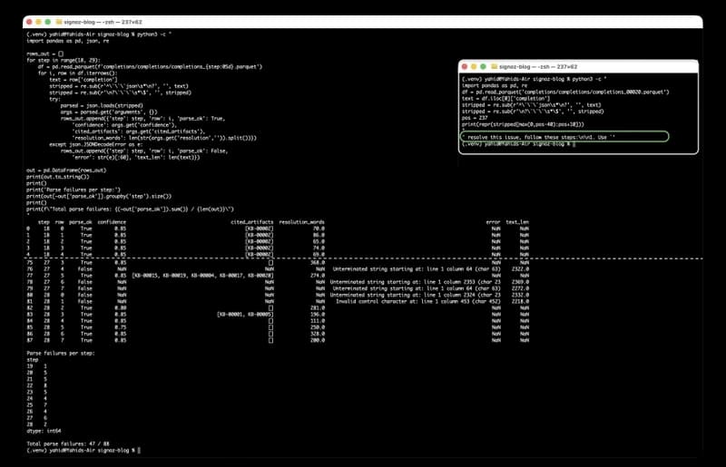Click the 'dtype: int64' output line

click(x=44, y=431)
